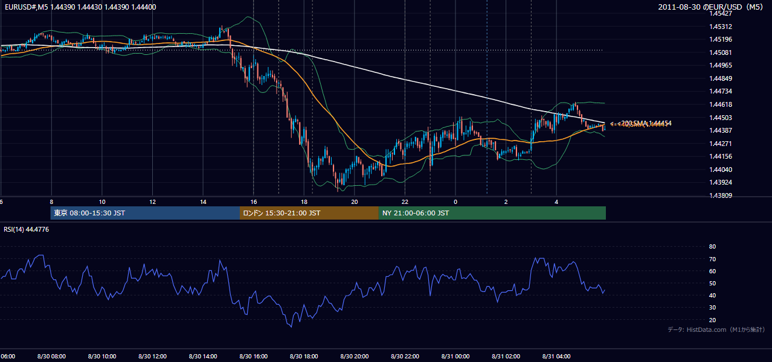Click the 8/31 02:00 bottom time label
The image size is (772, 362).
(506, 357)
